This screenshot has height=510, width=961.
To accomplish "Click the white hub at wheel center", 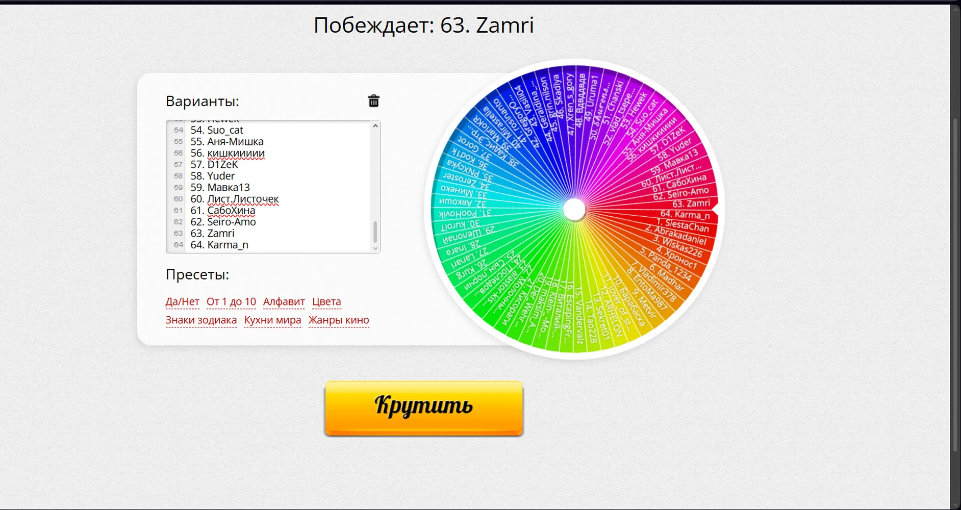I will [x=574, y=210].
